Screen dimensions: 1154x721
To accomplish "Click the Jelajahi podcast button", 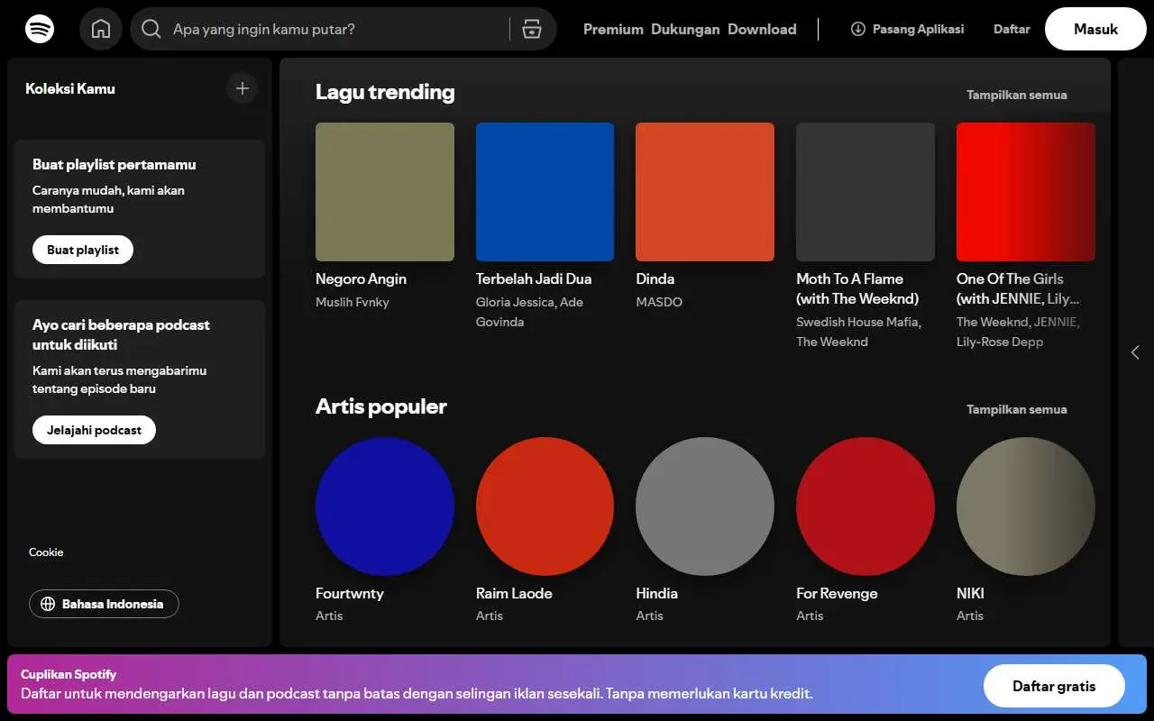I will (94, 430).
